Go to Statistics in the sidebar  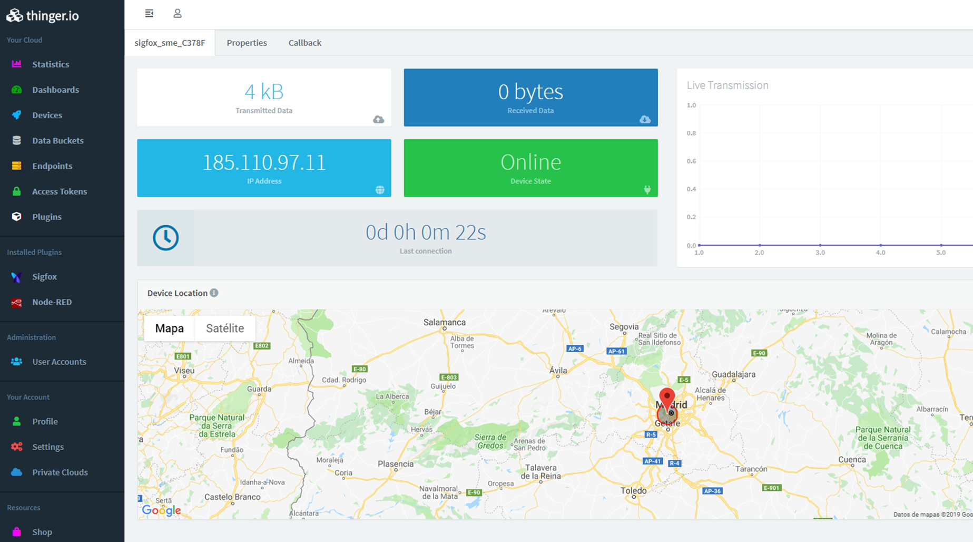point(51,64)
